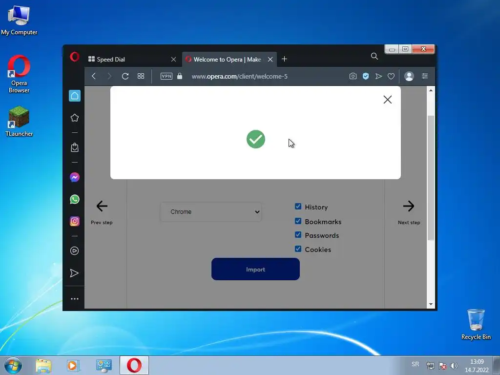Open Shopping bag panel in sidebar
The image size is (500, 375).
tap(75, 147)
